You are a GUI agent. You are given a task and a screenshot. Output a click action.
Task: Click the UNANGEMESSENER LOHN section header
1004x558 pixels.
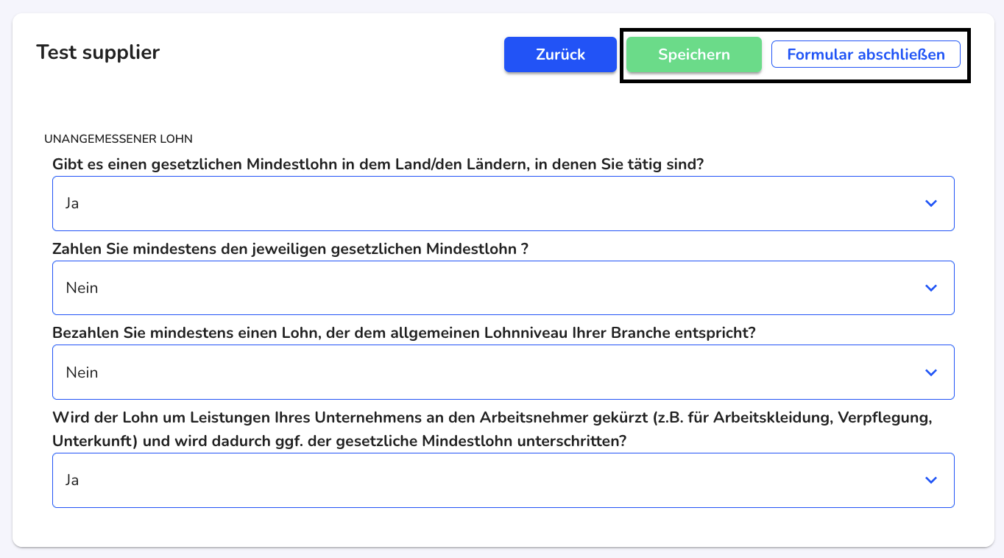118,138
